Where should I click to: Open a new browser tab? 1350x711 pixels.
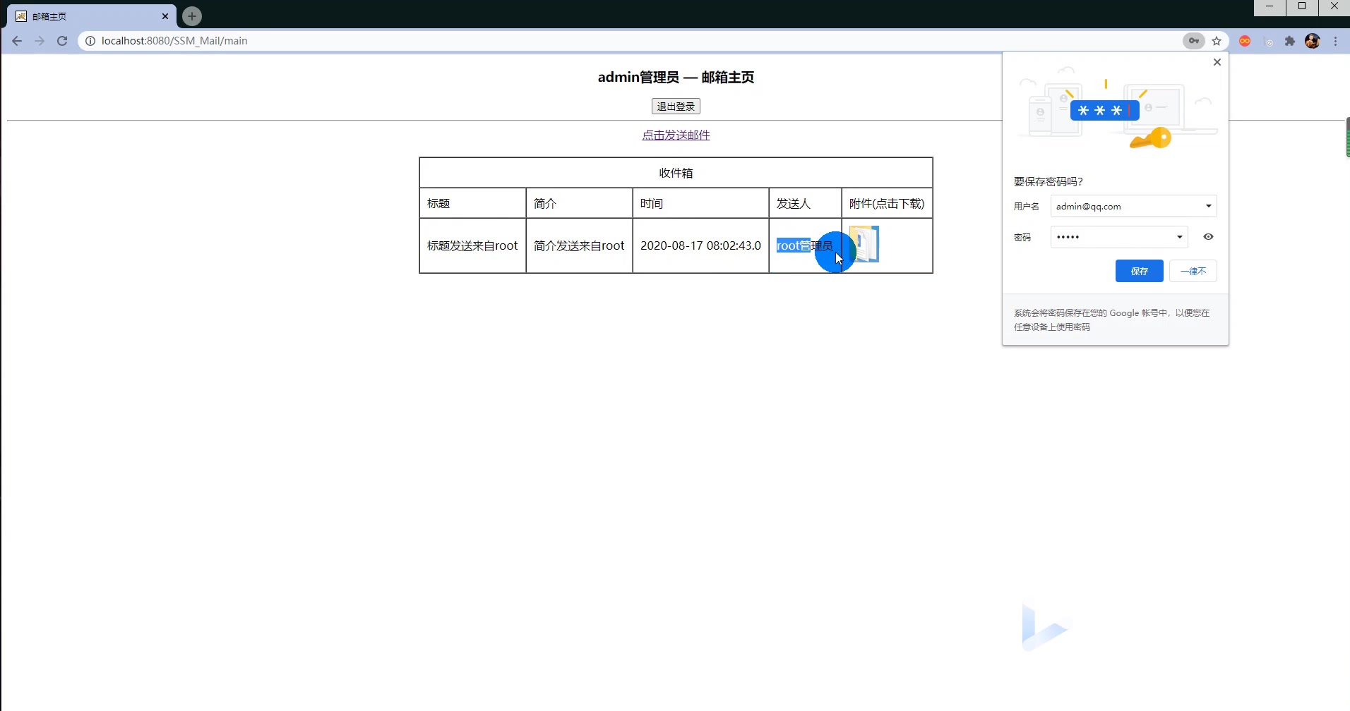tap(191, 16)
